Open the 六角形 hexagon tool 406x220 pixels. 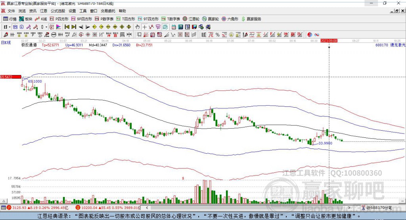(230, 19)
